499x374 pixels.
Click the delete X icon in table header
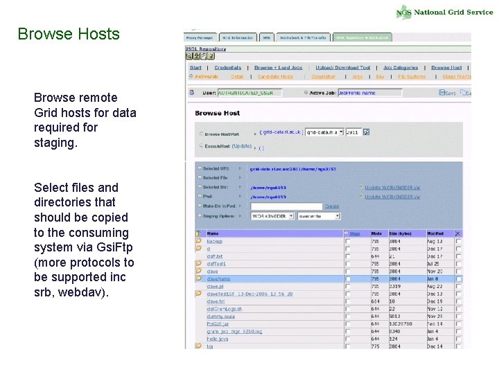tap(457, 233)
